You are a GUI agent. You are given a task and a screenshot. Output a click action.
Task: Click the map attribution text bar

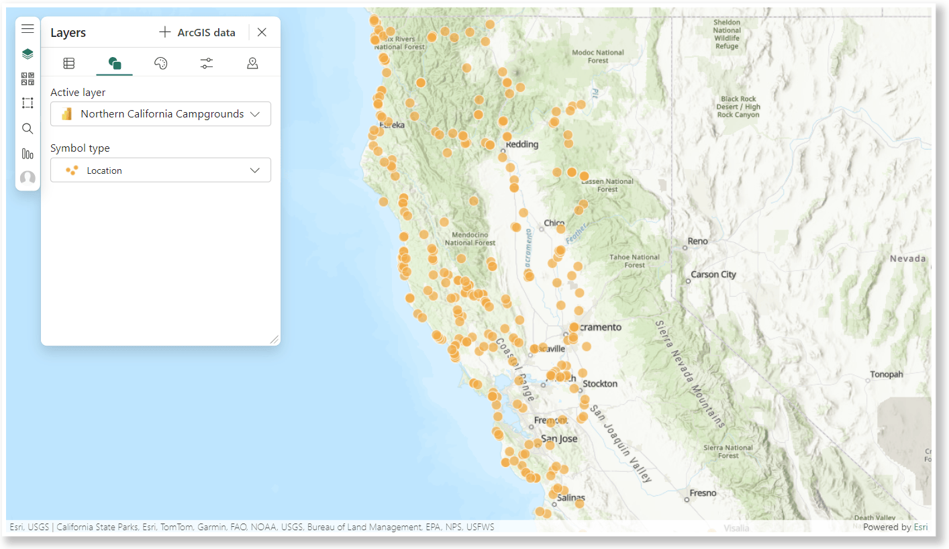pos(252,528)
